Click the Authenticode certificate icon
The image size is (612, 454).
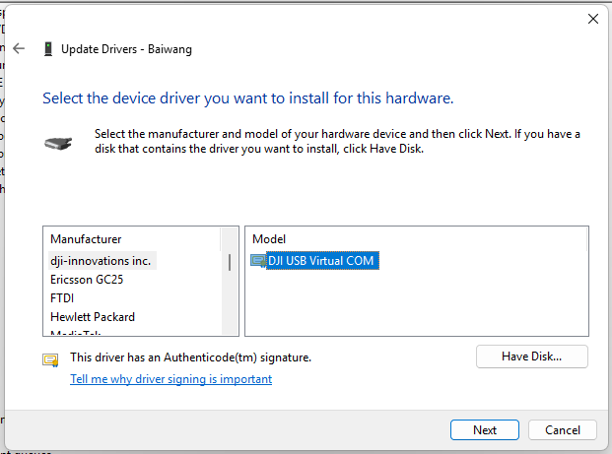point(50,359)
